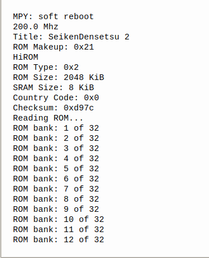209x258 pixels.
Task: Click the 'ROM bank: 10 of 32' line
Action: pos(59,219)
